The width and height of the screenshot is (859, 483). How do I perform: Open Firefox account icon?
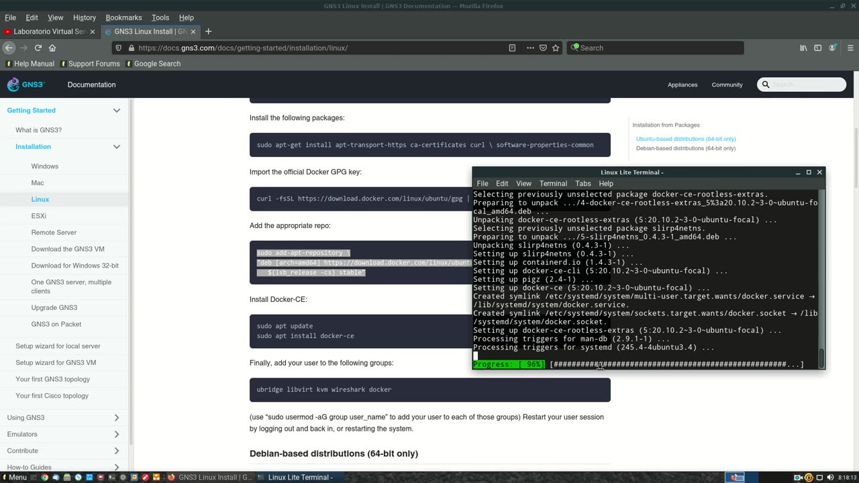(x=833, y=48)
